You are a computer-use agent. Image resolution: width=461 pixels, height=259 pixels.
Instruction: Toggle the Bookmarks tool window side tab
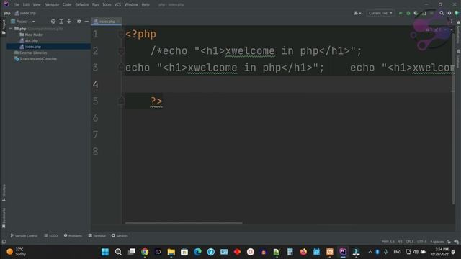coord(4,218)
